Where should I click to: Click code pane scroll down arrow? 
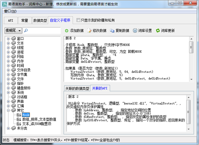pos(191,79)
